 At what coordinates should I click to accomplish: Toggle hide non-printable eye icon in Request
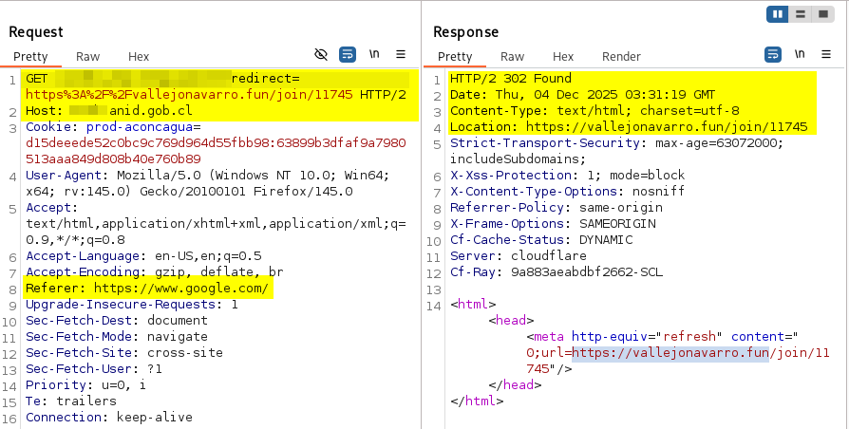321,54
